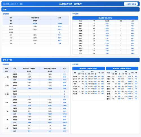Click the blue daily total 2160
The width and height of the screenshot is (141, 137).
(x=107, y=51)
